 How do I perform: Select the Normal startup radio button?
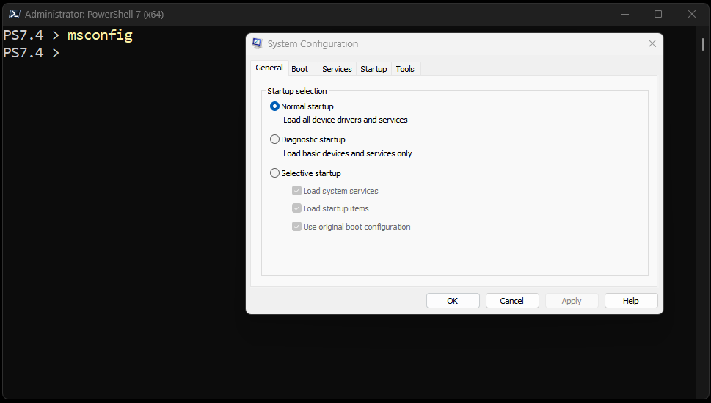coord(274,106)
